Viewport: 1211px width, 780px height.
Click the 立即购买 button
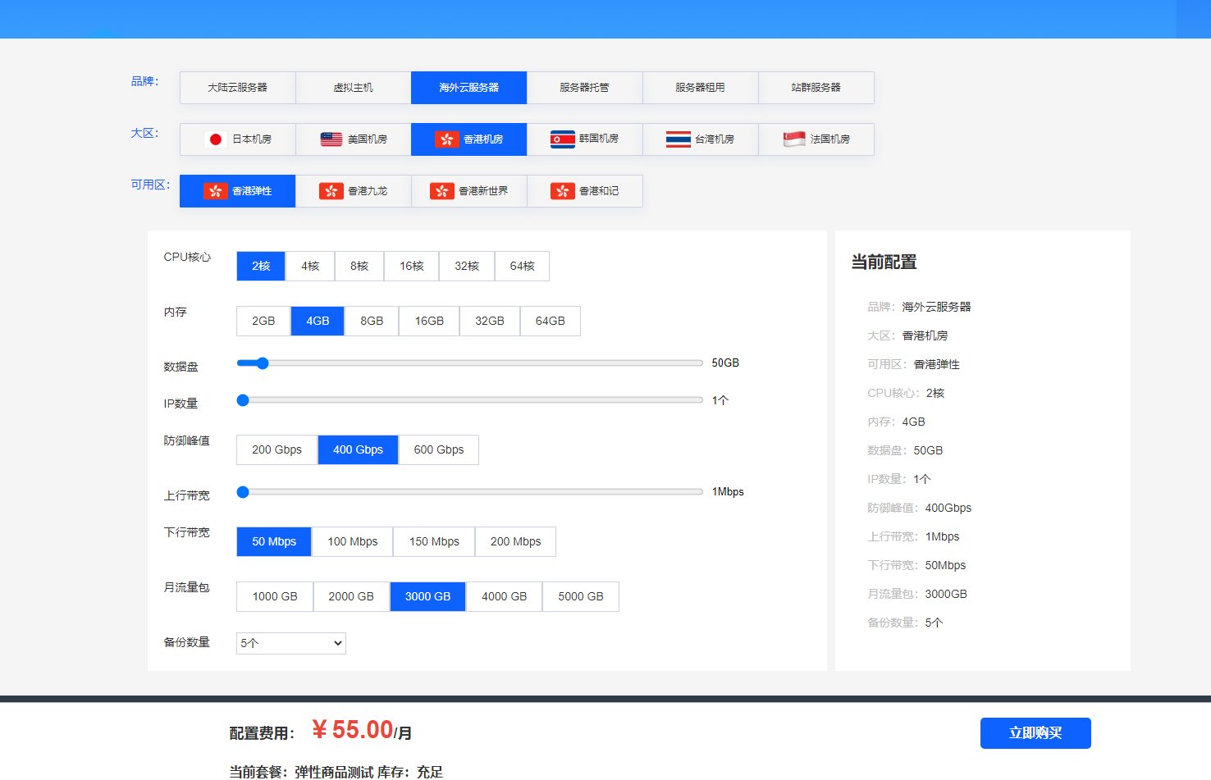(x=1035, y=733)
